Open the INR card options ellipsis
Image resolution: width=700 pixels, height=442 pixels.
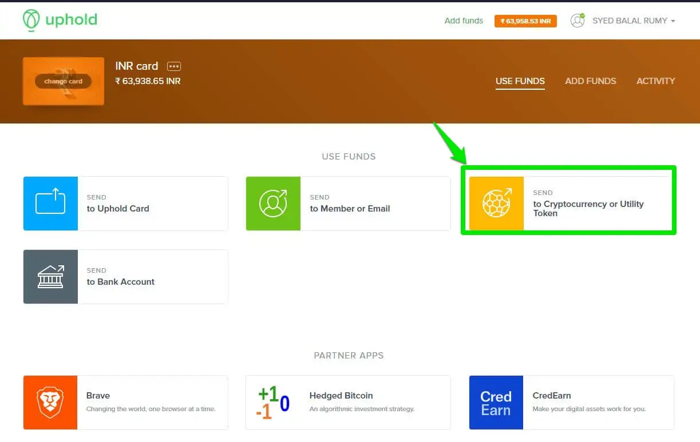[x=174, y=66]
